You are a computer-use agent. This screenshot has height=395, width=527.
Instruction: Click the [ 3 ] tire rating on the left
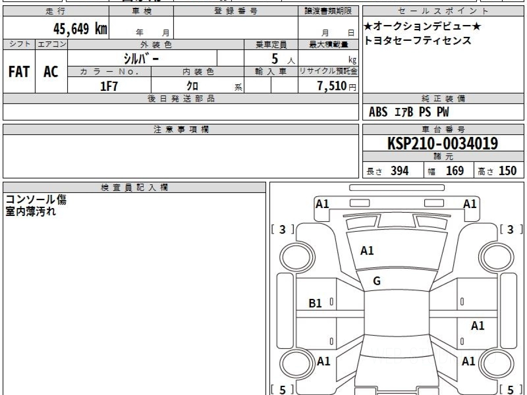(x=282, y=230)
